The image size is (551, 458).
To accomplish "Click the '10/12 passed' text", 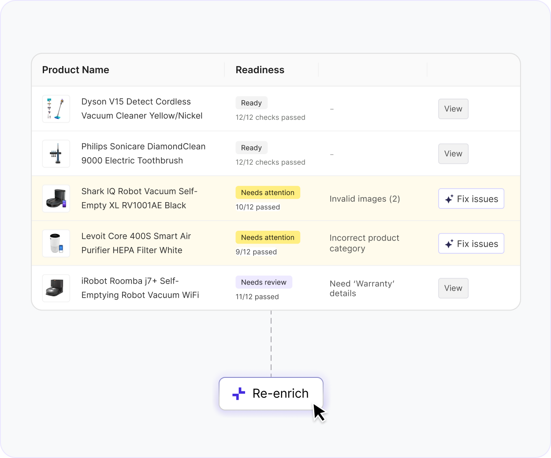I will [x=257, y=207].
